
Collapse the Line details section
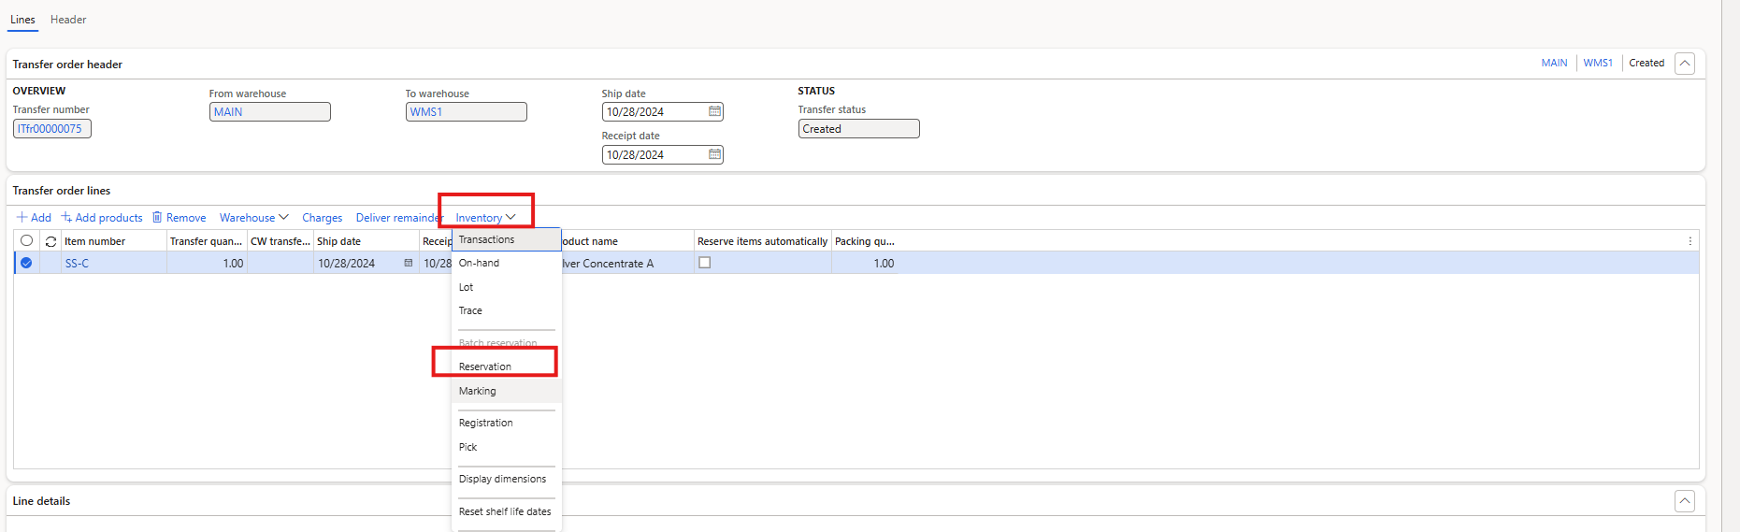(1684, 501)
